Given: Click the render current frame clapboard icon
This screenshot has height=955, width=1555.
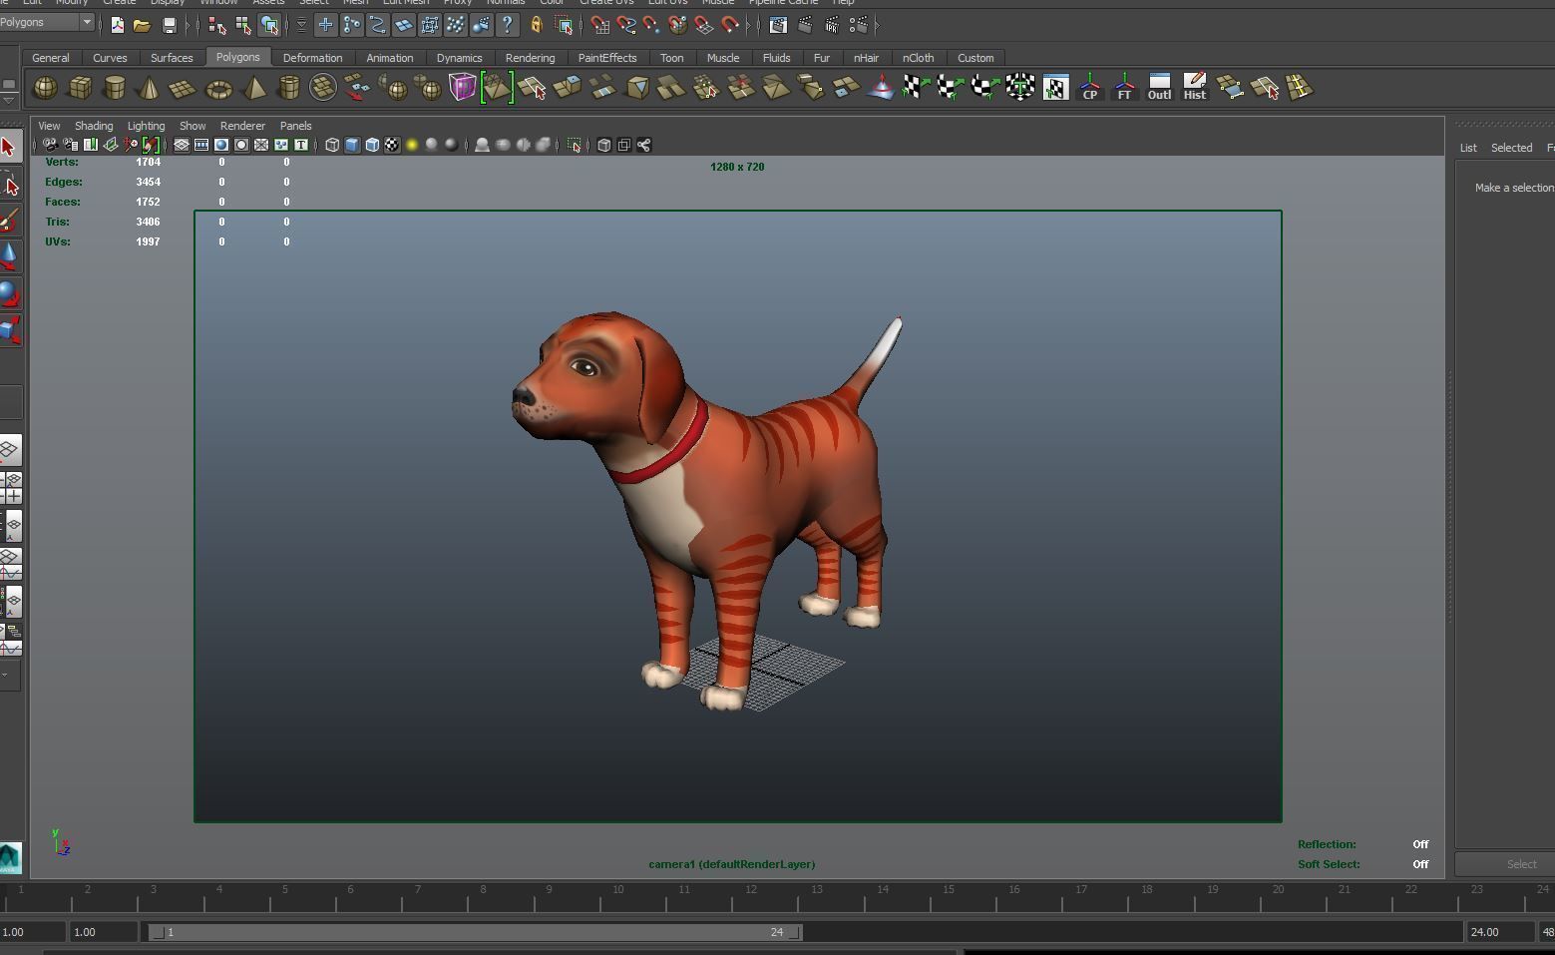Looking at the screenshot, I should (805, 25).
